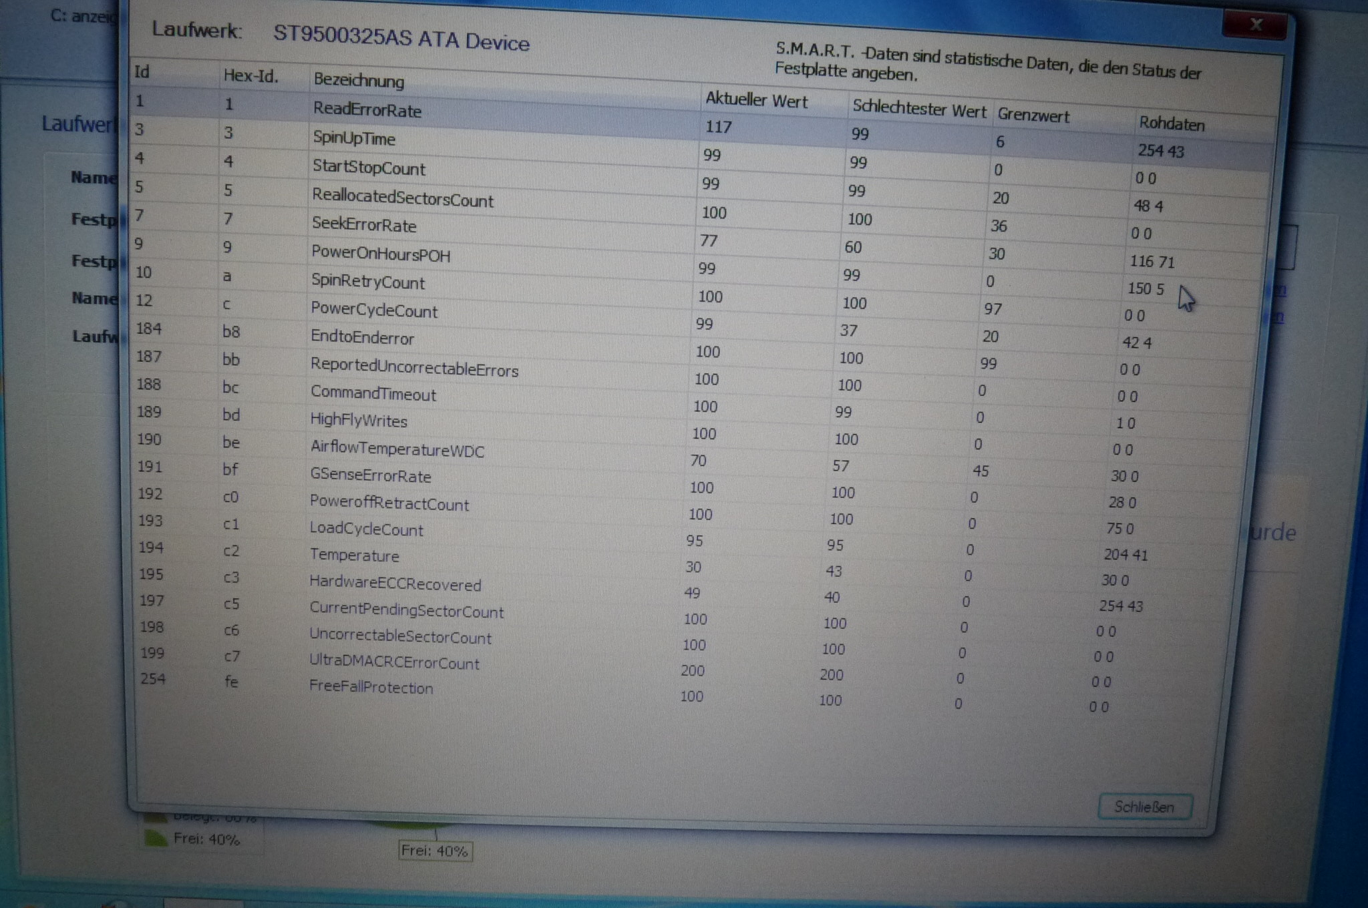This screenshot has width=1368, height=908.
Task: Click raw data value 116 71
Action: pos(1152,262)
